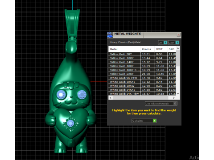Select the White Gold:14K PdW row

pyautogui.click(x=142, y=94)
